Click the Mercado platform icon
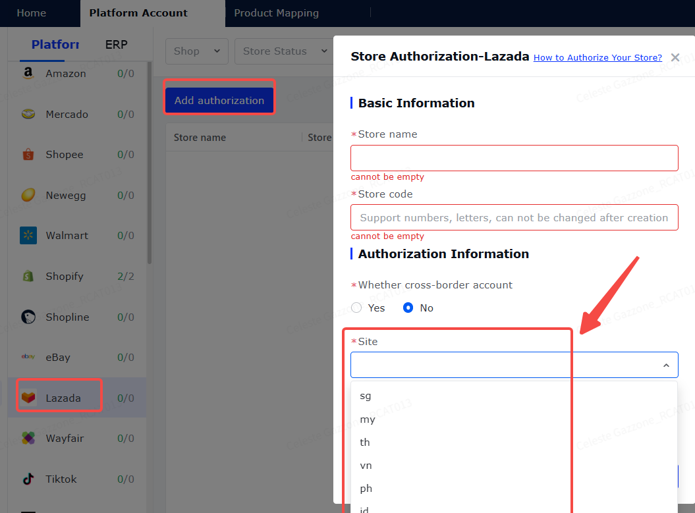Viewport: 695px width, 513px height. pos(28,114)
